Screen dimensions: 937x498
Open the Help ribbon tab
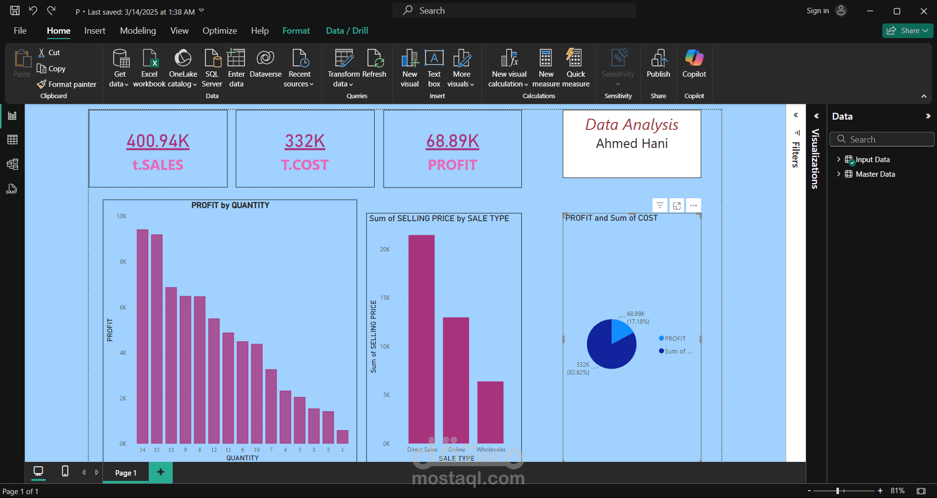(x=260, y=31)
